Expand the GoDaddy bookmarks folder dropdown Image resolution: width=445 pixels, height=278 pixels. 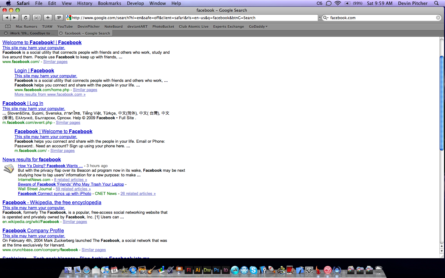[258, 27]
